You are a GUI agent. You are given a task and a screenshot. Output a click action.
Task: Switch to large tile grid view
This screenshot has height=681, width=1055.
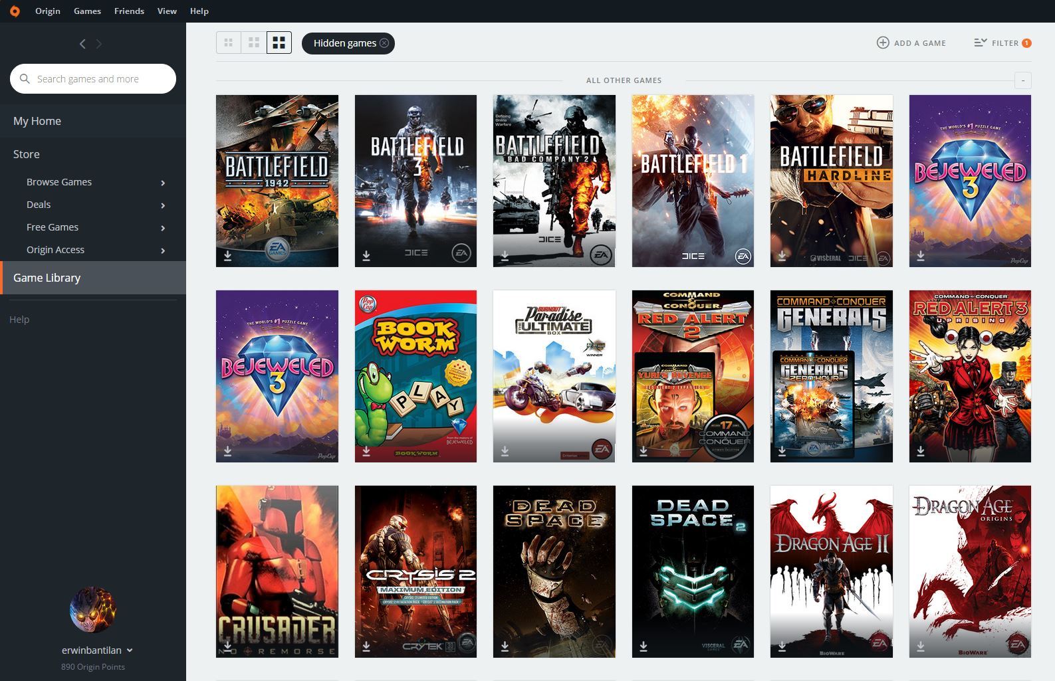(x=279, y=43)
